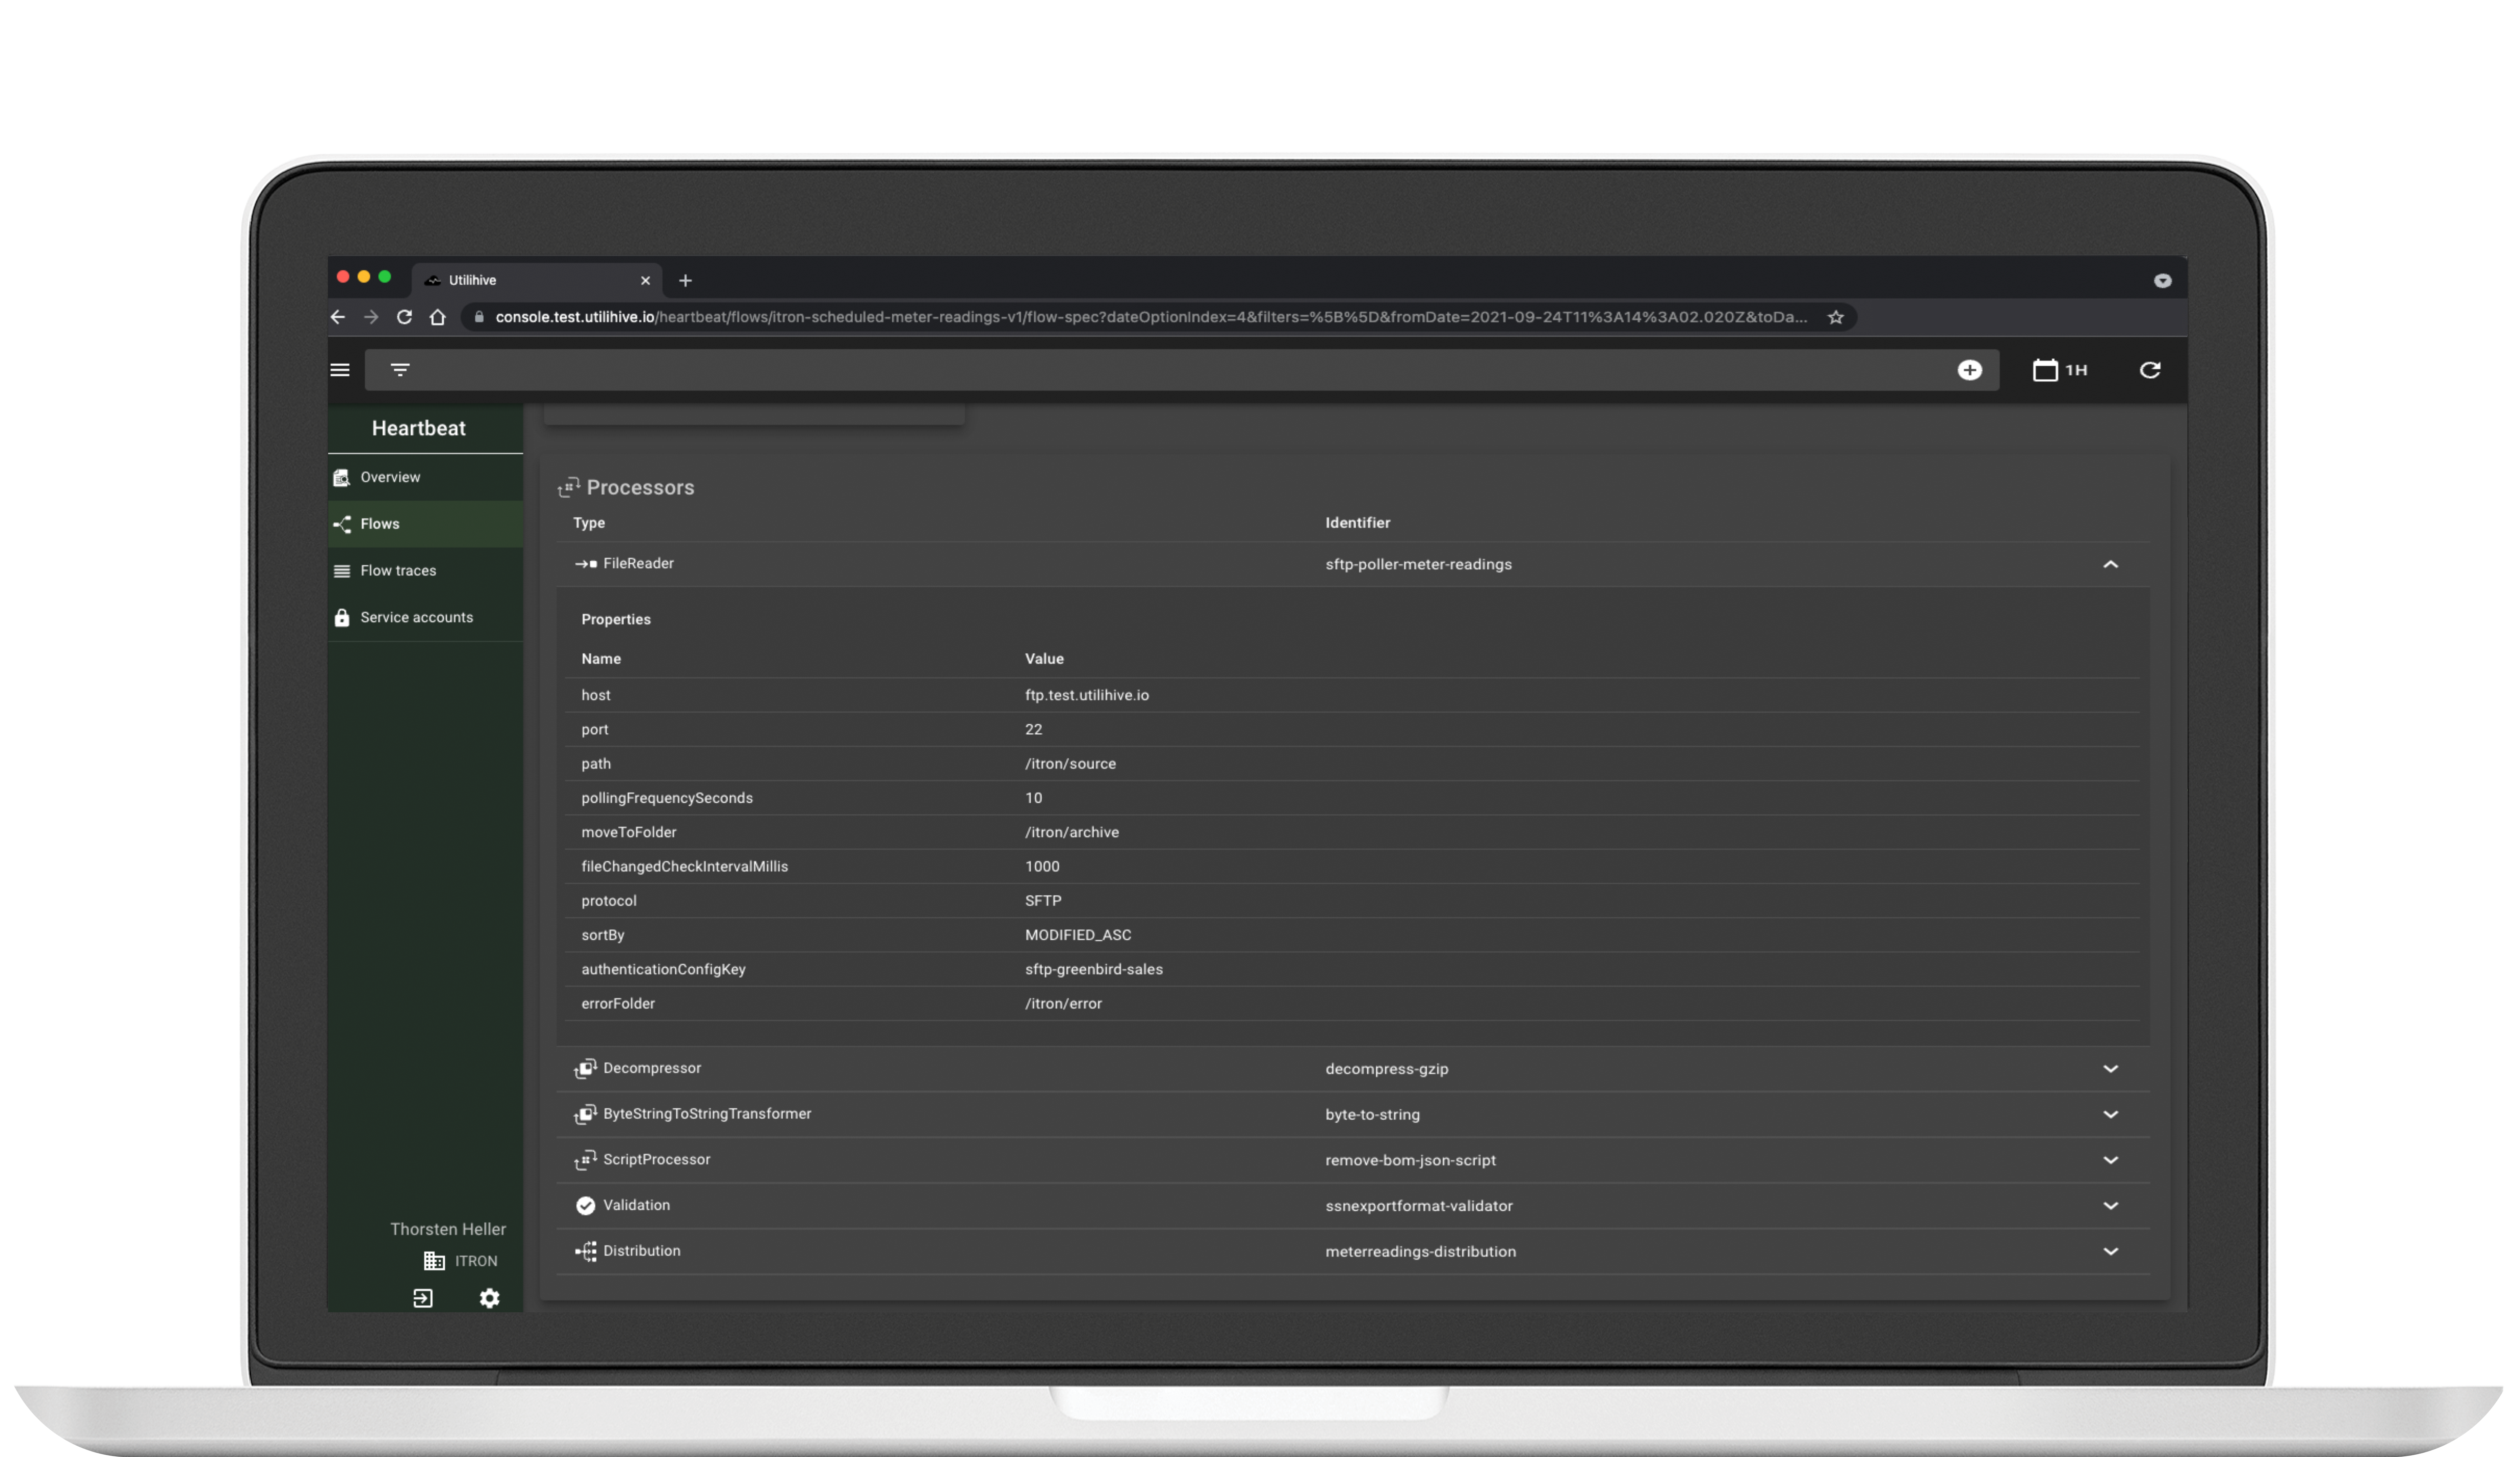Image resolution: width=2520 pixels, height=1457 pixels.
Task: Open the hamburger navigation menu
Action: click(340, 370)
